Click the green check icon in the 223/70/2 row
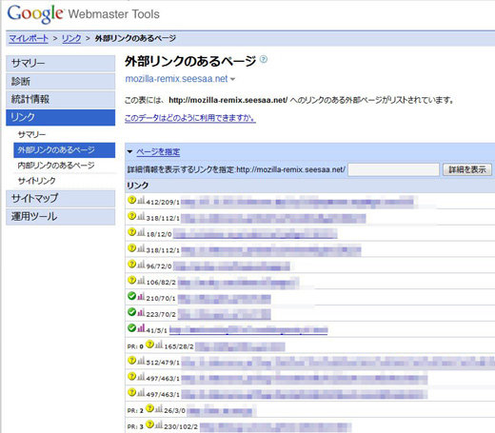 131,312
